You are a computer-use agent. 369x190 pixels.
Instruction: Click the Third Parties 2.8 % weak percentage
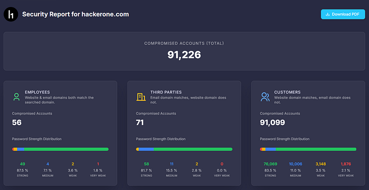coord(197,170)
